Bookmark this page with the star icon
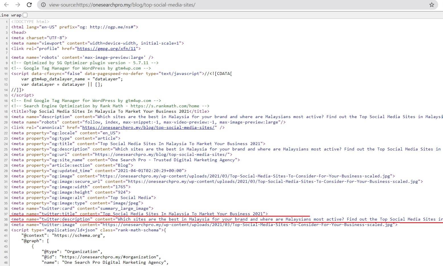 click(x=432, y=5)
